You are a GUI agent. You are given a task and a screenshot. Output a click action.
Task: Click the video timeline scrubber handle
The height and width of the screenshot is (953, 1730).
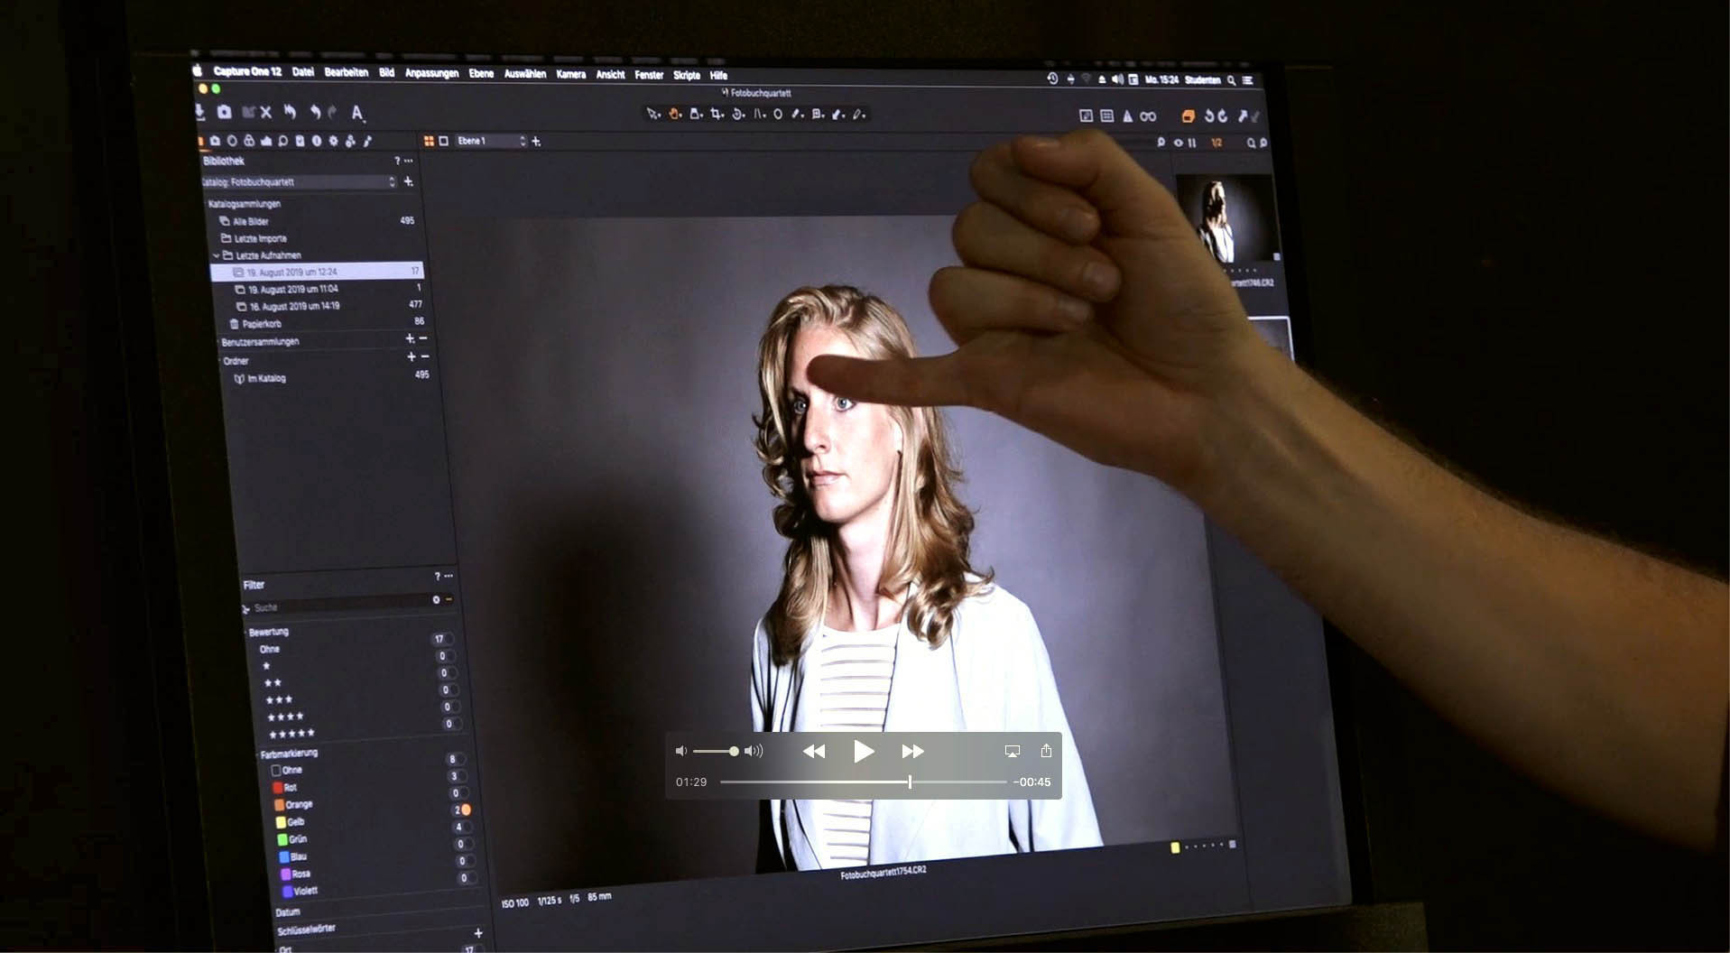click(910, 782)
